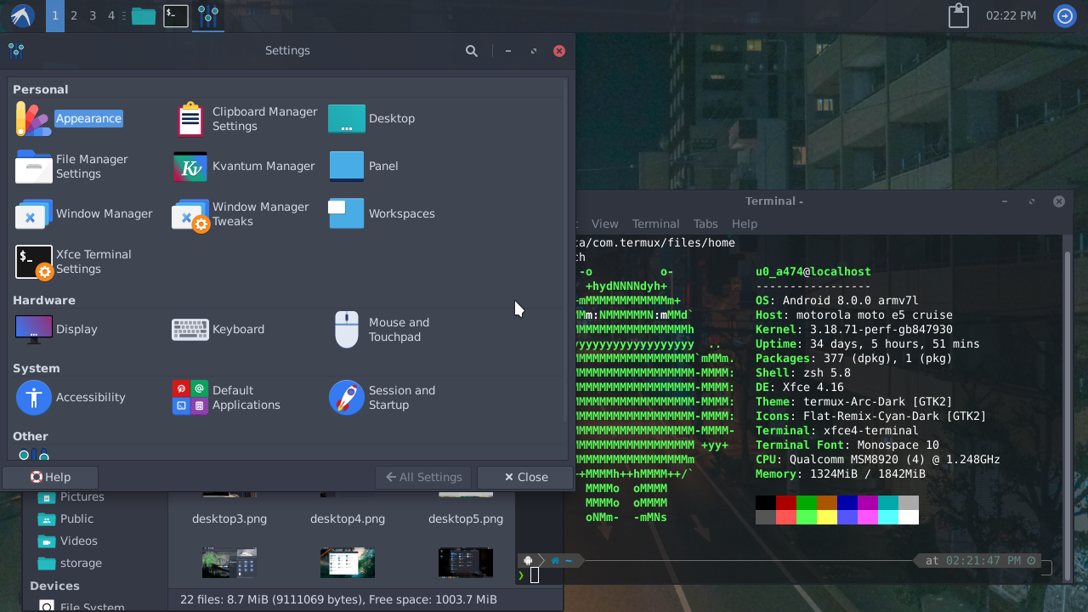This screenshot has height=612, width=1088.
Task: Select Public folder in file manager sidebar
Action: pos(76,518)
